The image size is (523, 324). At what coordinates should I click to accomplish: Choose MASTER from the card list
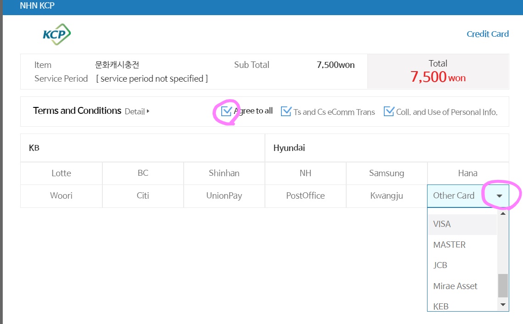tap(463, 245)
